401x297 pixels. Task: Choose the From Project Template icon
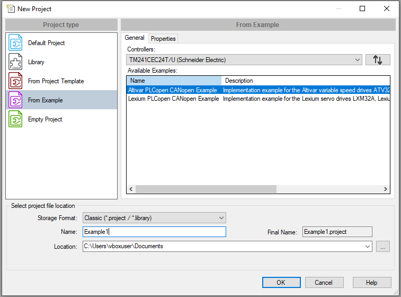pyautogui.click(x=16, y=81)
